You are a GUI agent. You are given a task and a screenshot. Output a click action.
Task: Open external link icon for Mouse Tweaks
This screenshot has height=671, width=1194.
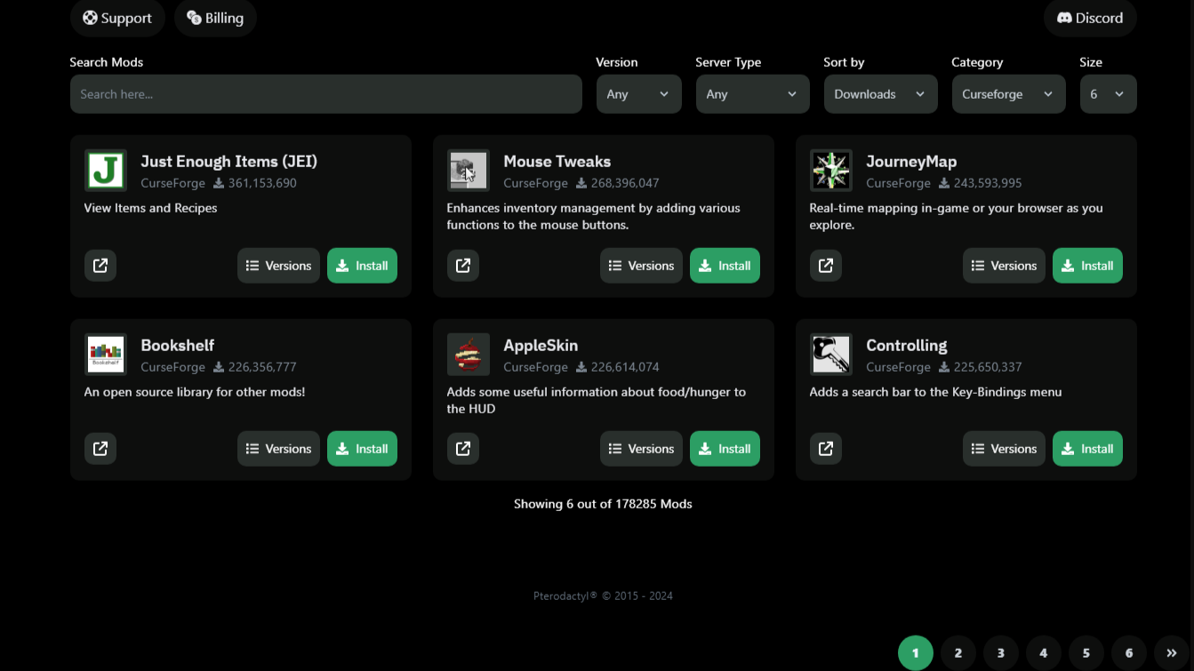tap(463, 266)
